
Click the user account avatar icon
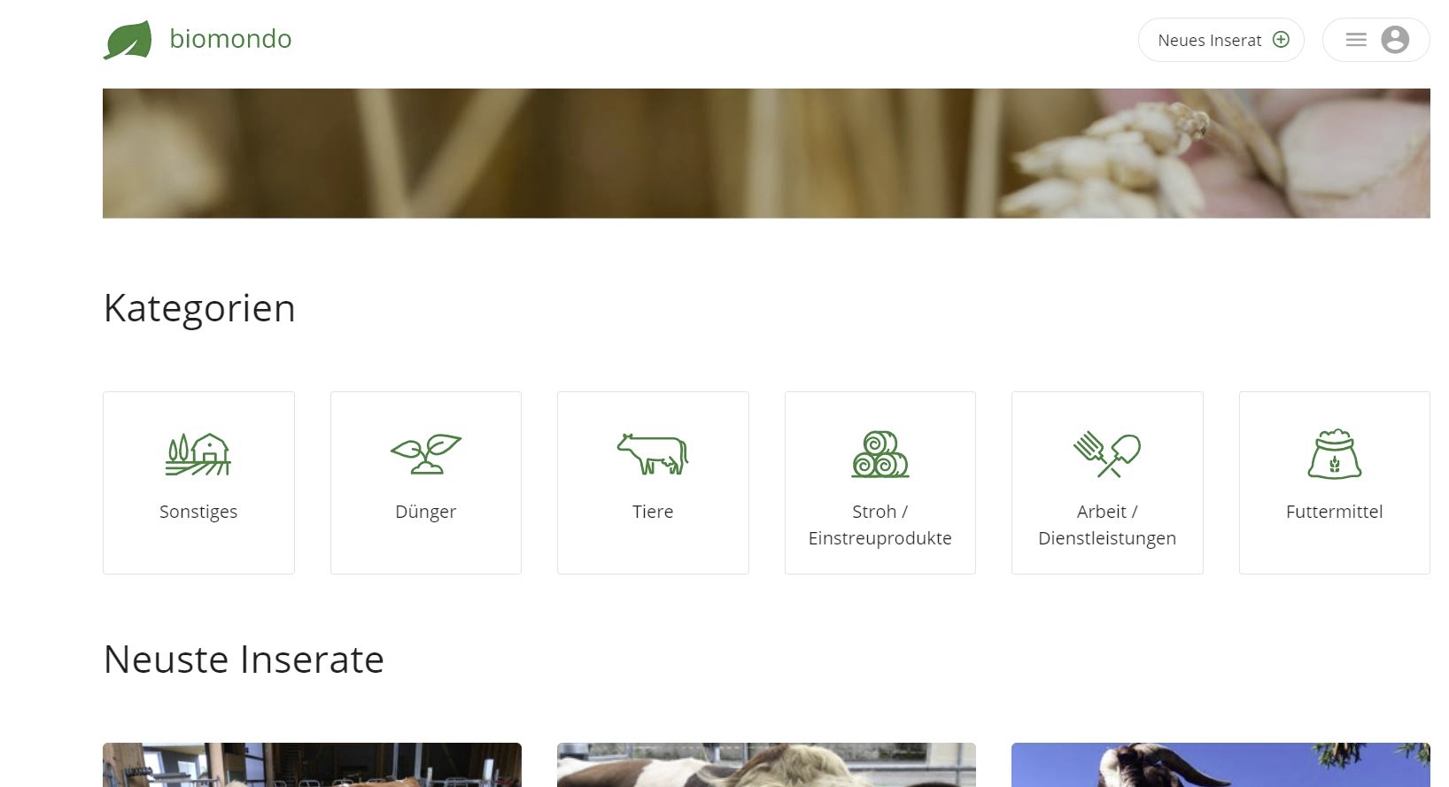[1395, 40]
